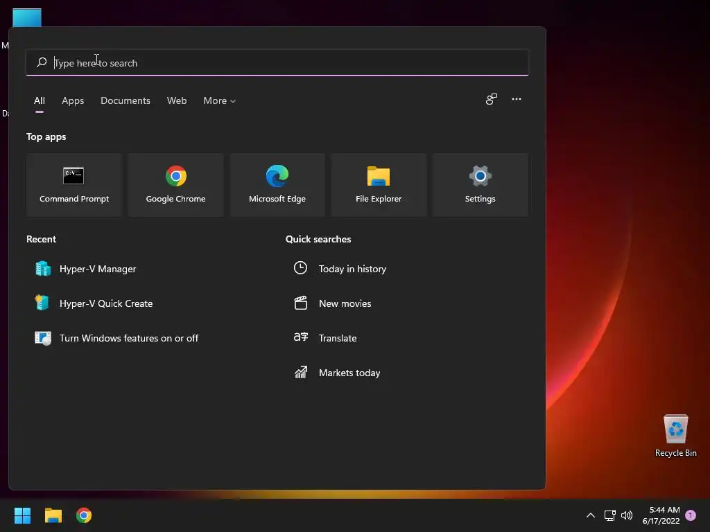Screen dimensions: 710x532
Task: Click the search magnifier icon
Action: tap(42, 62)
